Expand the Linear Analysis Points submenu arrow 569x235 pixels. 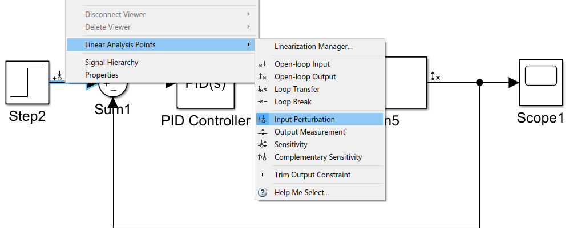coord(248,44)
